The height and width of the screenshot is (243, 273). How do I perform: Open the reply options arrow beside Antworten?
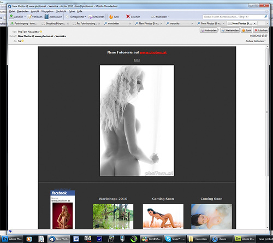click(219, 31)
